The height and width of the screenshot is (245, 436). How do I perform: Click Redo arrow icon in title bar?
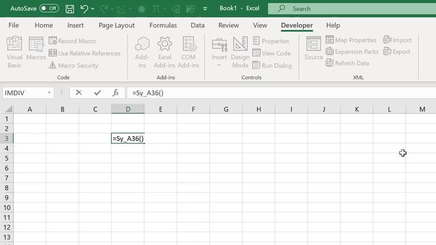(104, 9)
